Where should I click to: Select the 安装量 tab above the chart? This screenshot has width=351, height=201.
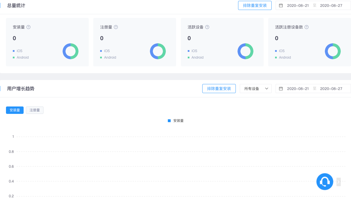(15, 110)
